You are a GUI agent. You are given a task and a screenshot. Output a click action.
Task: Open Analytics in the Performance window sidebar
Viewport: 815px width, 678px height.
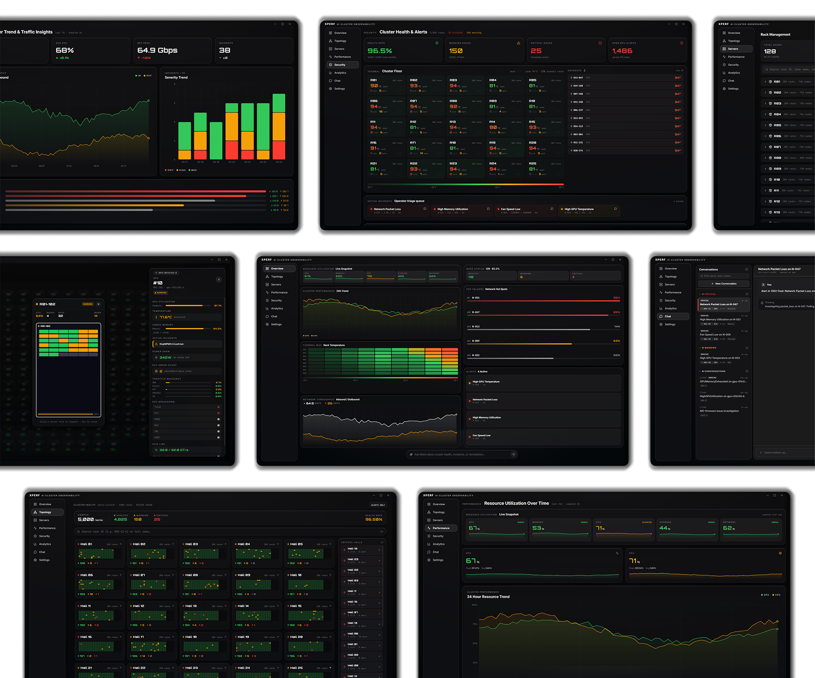coord(441,544)
